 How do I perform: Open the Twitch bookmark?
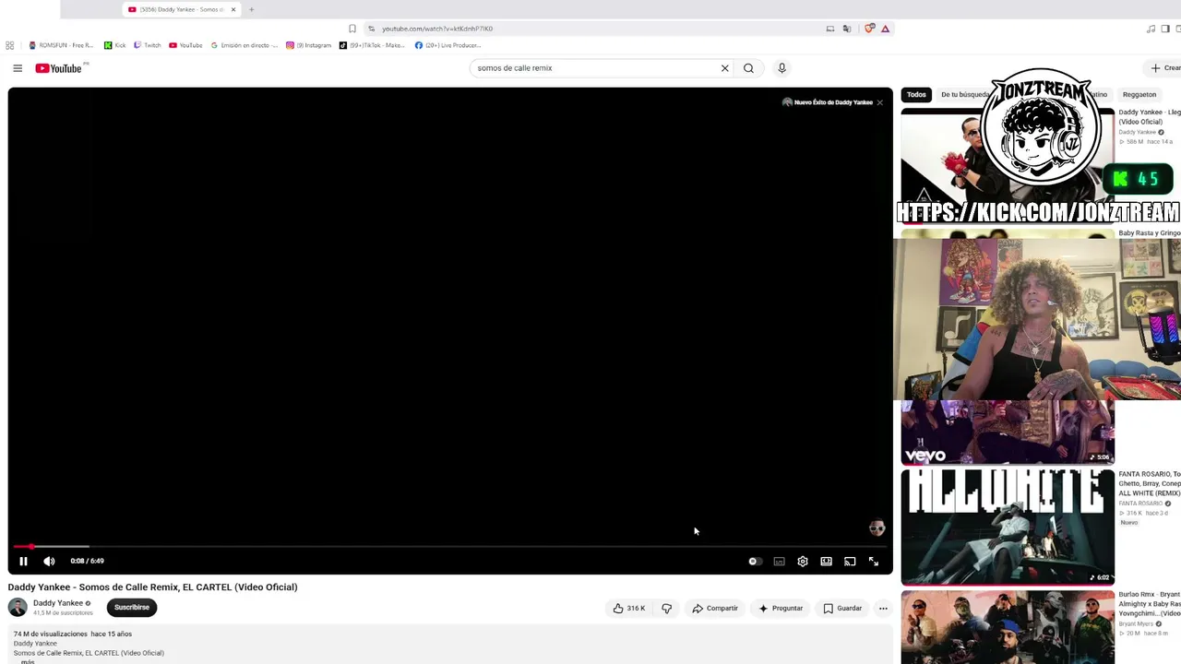pyautogui.click(x=148, y=45)
